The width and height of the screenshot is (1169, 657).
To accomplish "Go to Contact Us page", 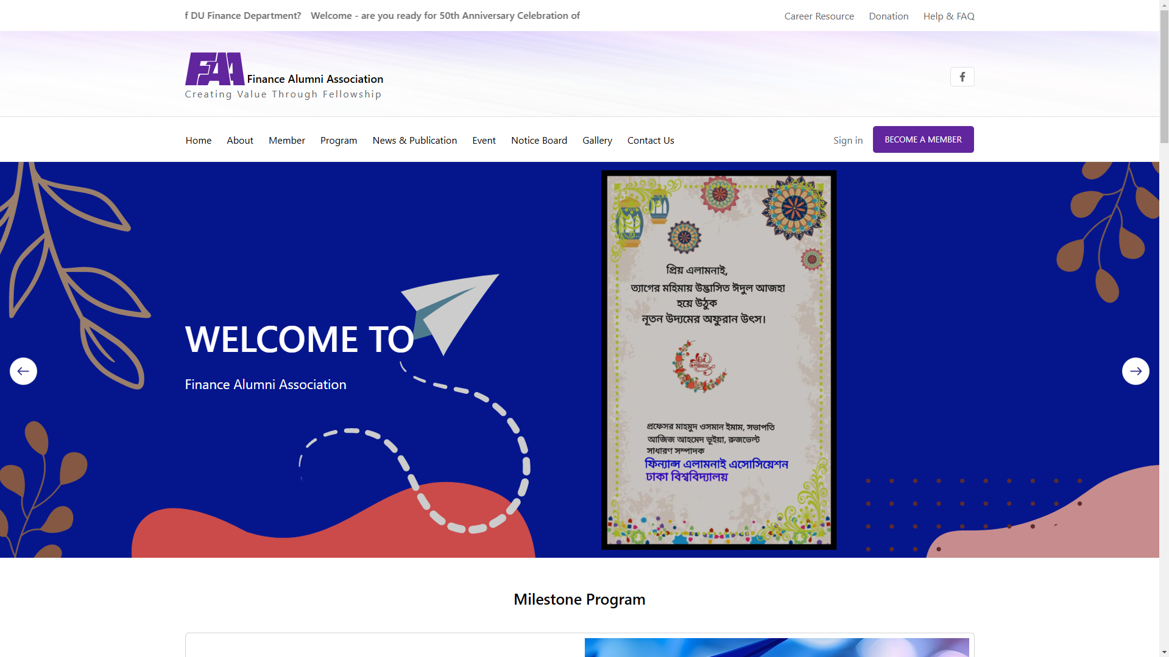I will (x=651, y=140).
